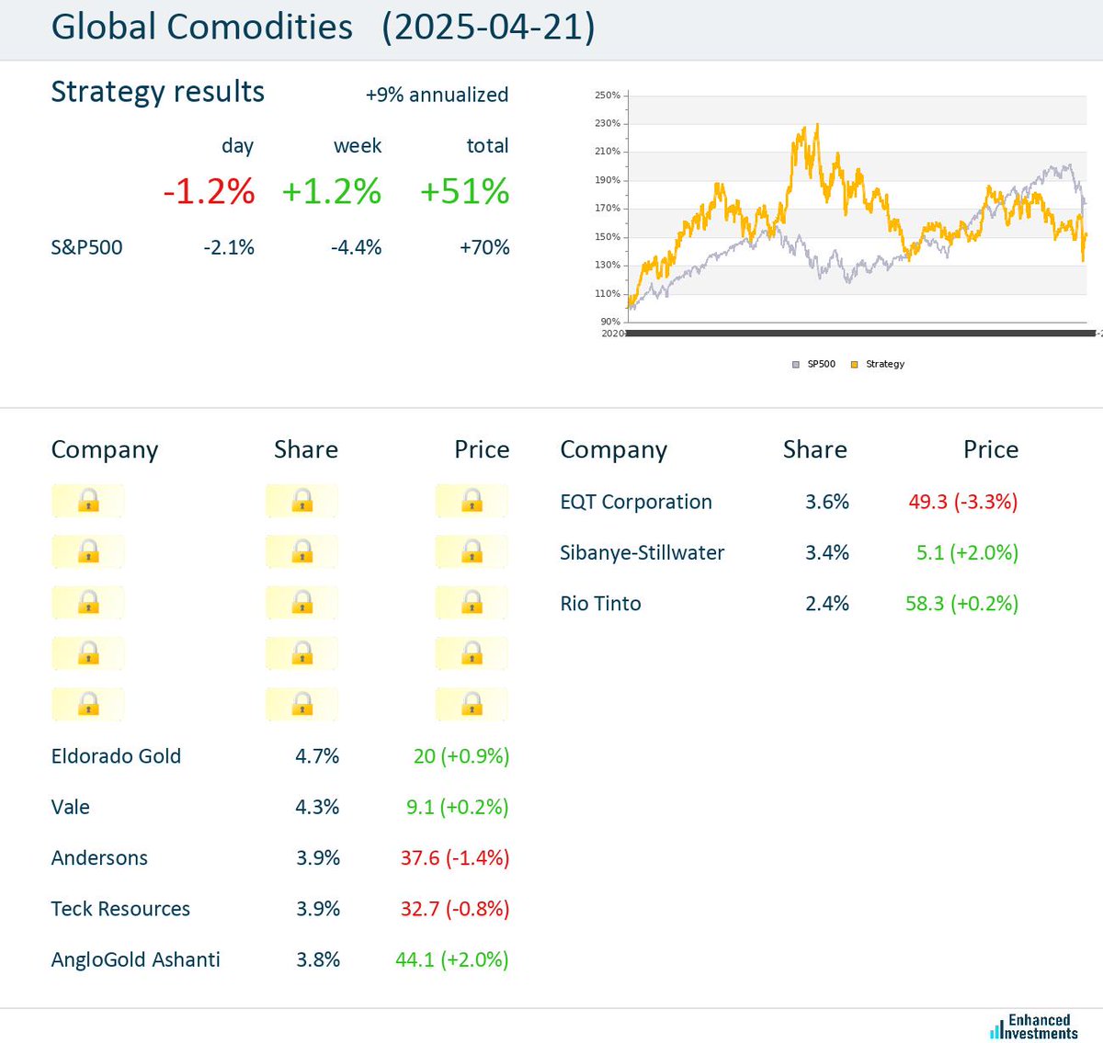1103x1043 pixels.
Task: Click the Price lock icon in fifth locked row
Action: click(x=472, y=705)
